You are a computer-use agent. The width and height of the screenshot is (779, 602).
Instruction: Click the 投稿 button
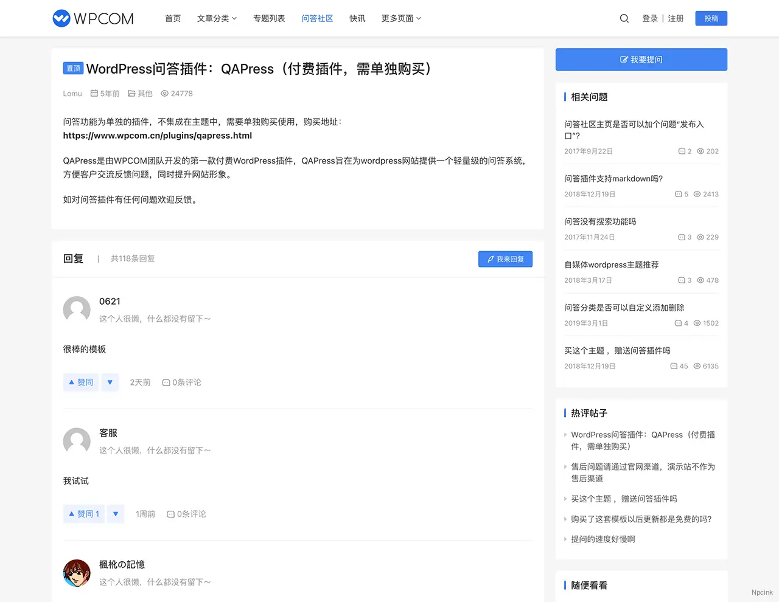tap(711, 18)
